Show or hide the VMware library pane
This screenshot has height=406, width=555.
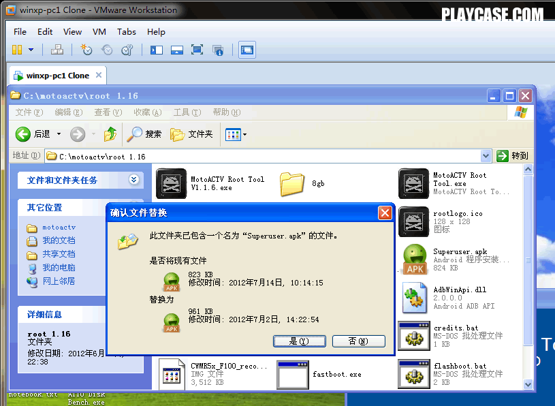coord(157,50)
